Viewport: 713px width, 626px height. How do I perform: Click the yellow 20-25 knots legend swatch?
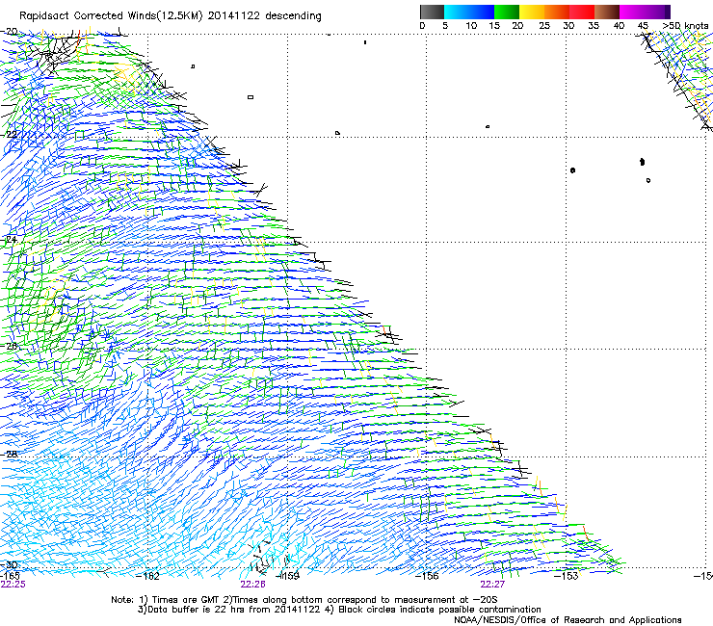pyautogui.click(x=532, y=12)
